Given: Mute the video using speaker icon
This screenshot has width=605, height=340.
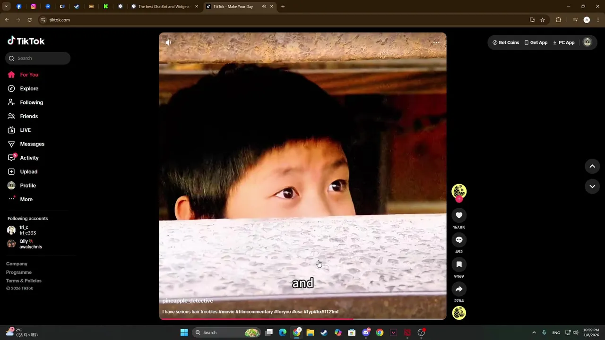Looking at the screenshot, I should tap(168, 42).
